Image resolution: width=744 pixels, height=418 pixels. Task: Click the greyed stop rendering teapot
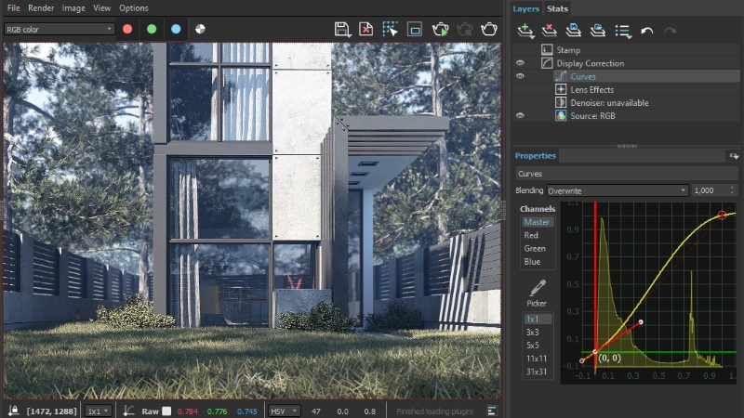[x=464, y=30]
